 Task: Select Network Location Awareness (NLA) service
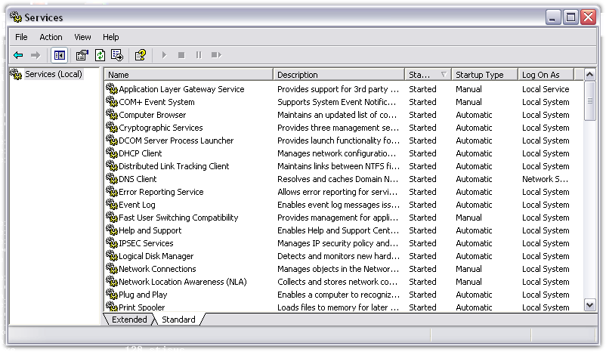(x=182, y=282)
